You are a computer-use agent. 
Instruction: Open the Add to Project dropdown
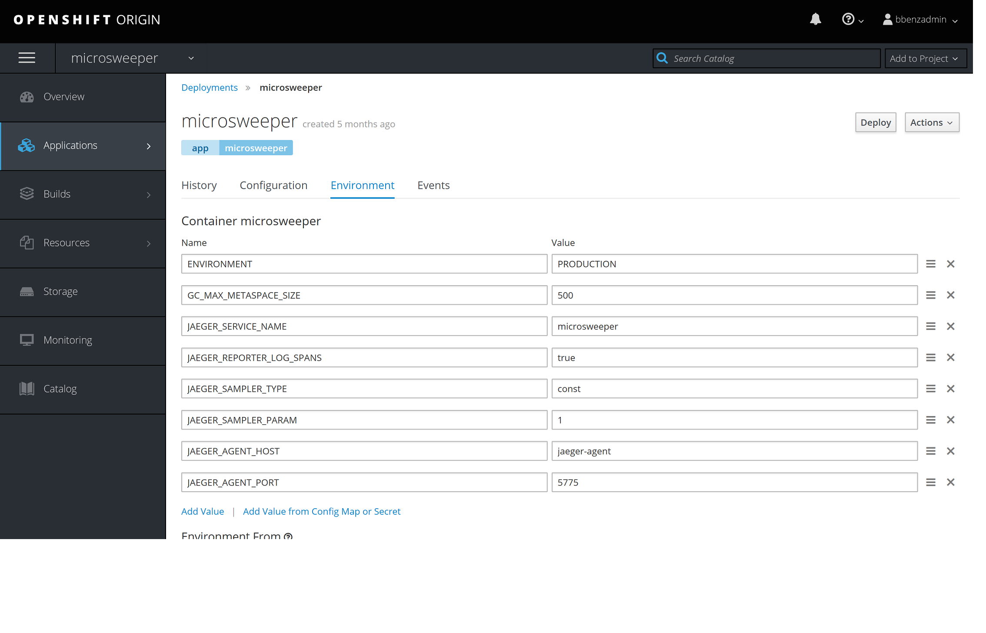pyautogui.click(x=925, y=59)
